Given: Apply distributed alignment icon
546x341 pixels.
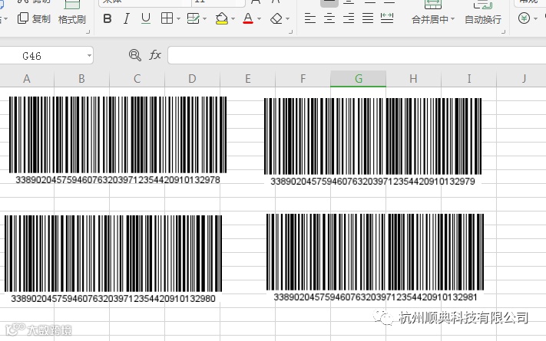Looking at the screenshot, I should tap(387, 18).
